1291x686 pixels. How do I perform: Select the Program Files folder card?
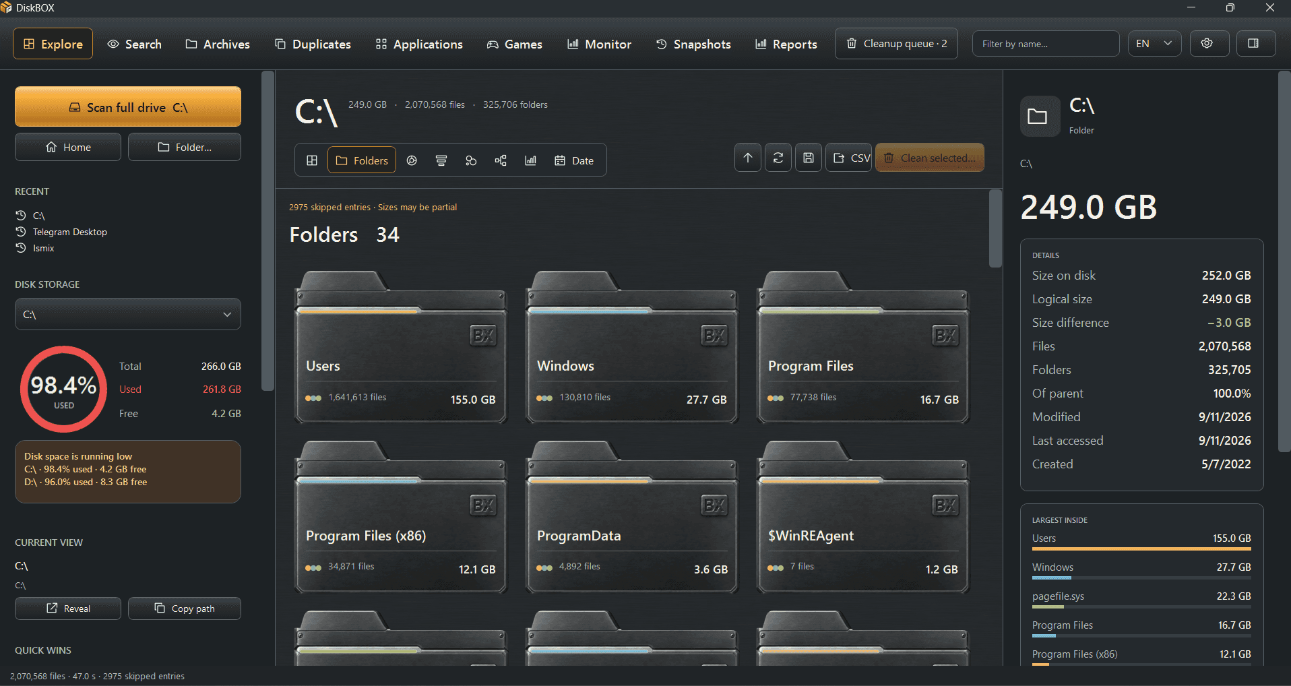[x=863, y=347]
